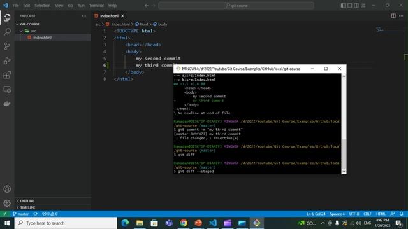Open the Search view in activity bar
The height and width of the screenshot is (229, 408).
[x=7, y=32]
